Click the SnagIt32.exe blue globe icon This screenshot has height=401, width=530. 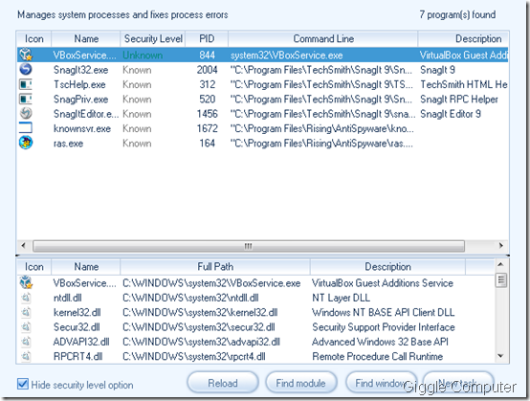(x=26, y=69)
